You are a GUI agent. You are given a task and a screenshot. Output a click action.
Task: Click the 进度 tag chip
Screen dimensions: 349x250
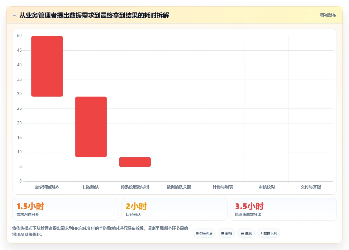click(246, 233)
